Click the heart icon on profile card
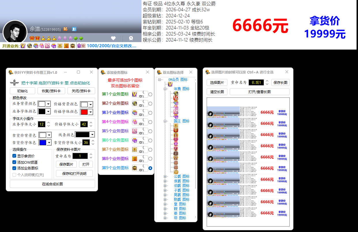 (x=113, y=38)
